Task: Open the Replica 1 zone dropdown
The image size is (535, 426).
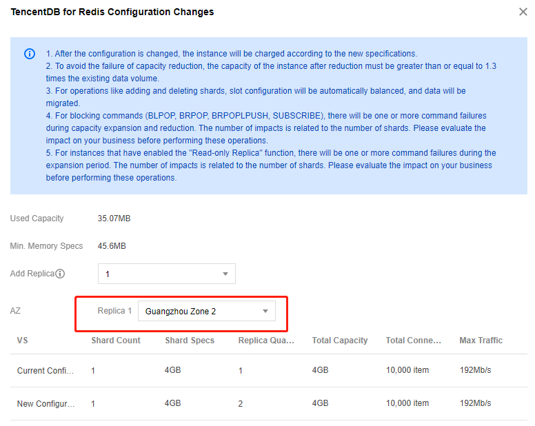Action: coord(206,311)
